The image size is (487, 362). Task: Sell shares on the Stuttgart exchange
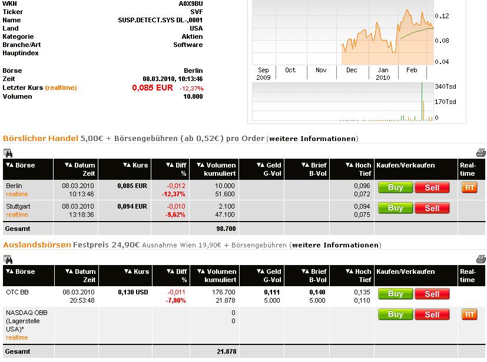[x=432, y=208]
